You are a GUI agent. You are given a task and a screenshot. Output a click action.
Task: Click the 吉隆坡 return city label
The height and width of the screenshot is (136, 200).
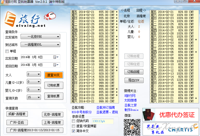click(141, 16)
